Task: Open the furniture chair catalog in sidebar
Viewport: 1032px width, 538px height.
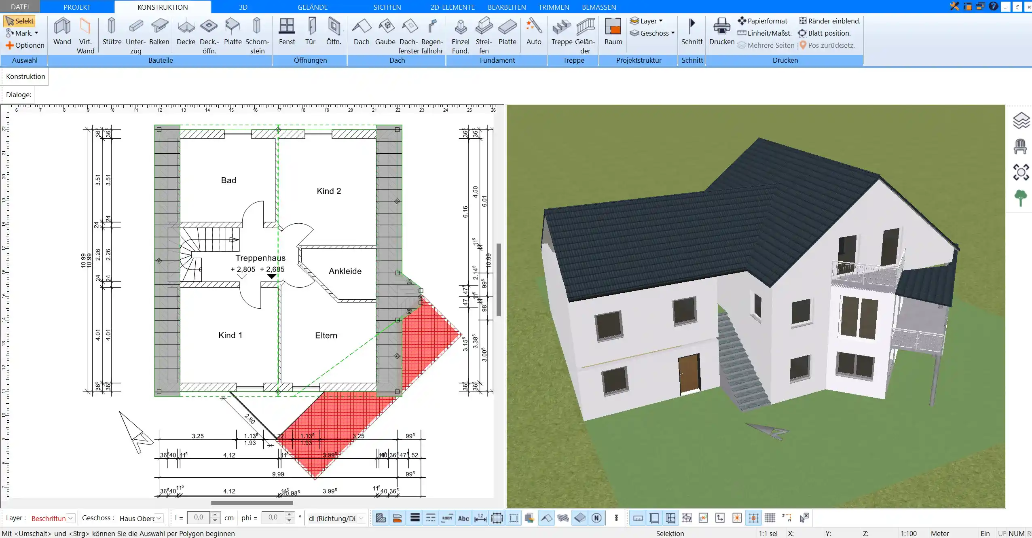Action: click(1020, 147)
